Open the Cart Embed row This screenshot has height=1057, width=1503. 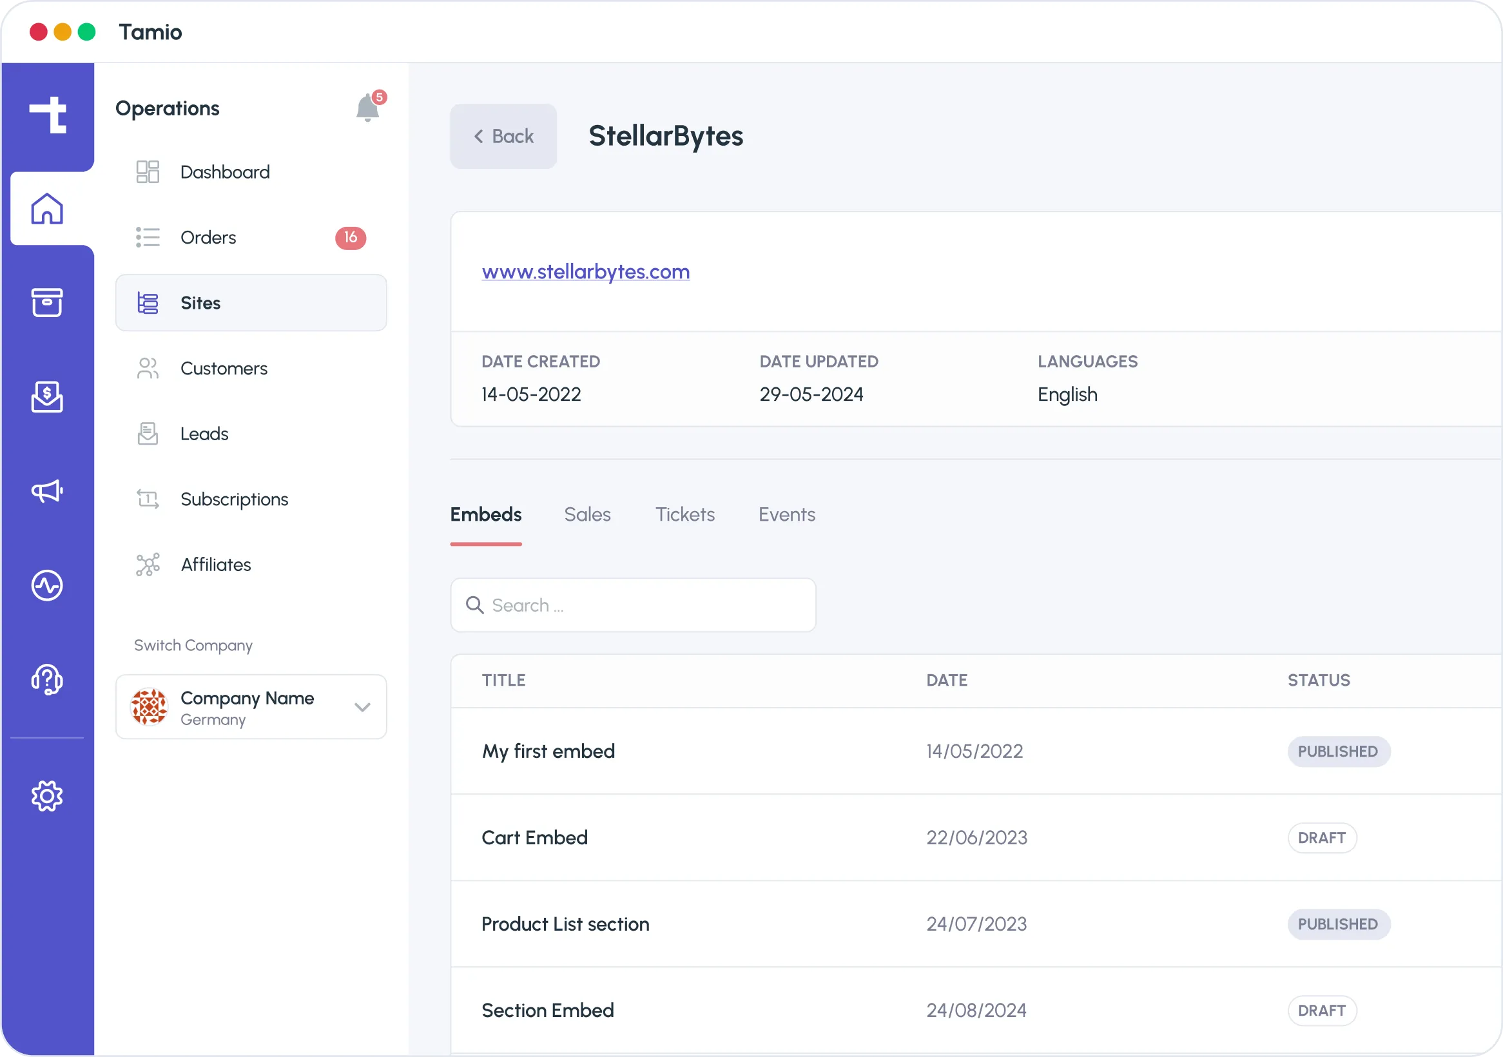point(534,838)
